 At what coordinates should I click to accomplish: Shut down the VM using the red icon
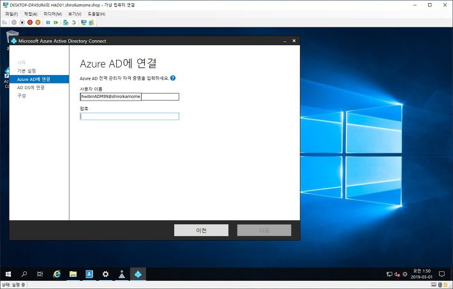point(30,22)
